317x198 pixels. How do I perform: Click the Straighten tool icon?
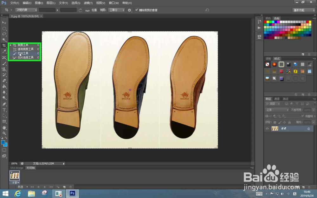click(87, 10)
